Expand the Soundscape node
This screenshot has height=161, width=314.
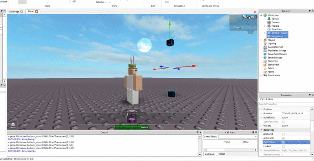261,75
